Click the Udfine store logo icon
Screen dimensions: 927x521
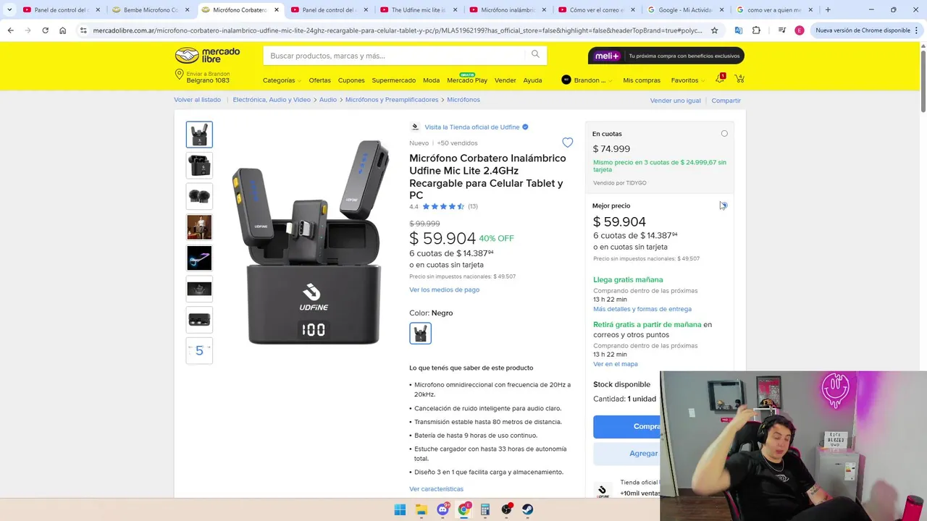point(415,127)
